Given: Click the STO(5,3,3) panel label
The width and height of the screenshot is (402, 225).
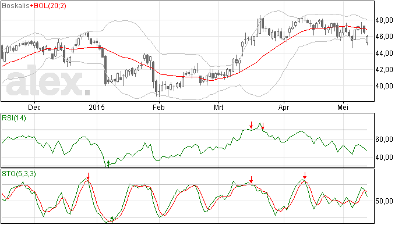Looking at the screenshot, I should pos(19,174).
